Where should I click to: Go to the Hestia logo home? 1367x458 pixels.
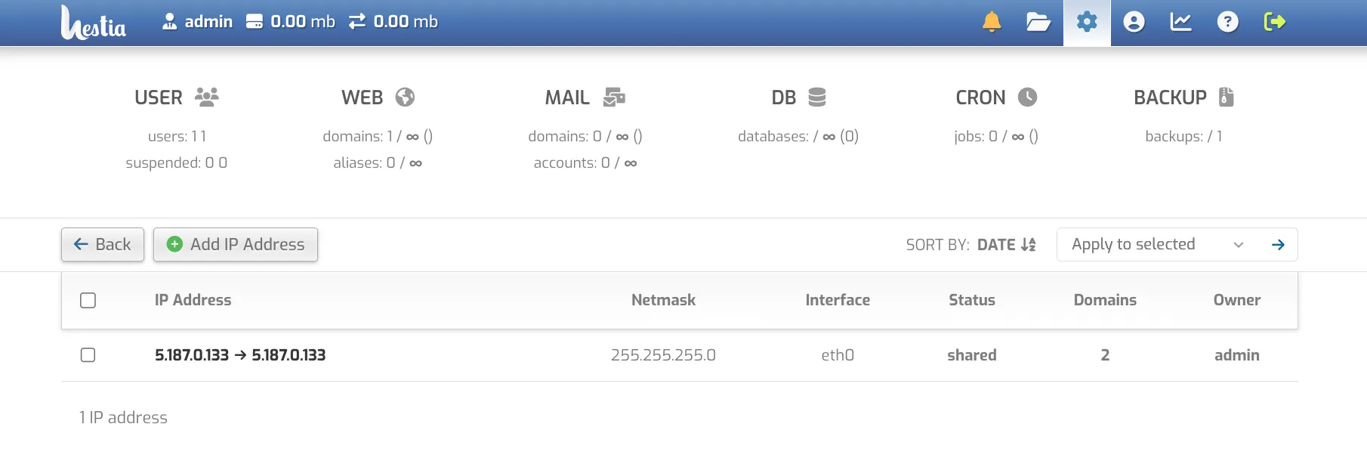[94, 23]
